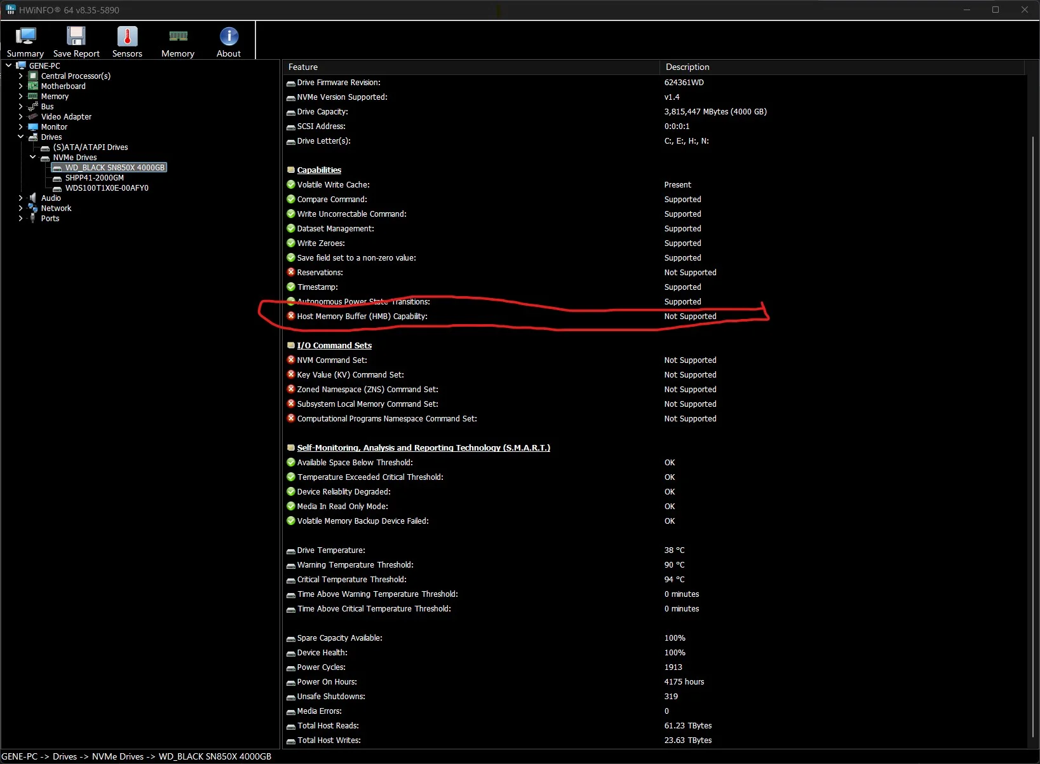Select the Critical Temperature Threshold row

tap(654, 579)
